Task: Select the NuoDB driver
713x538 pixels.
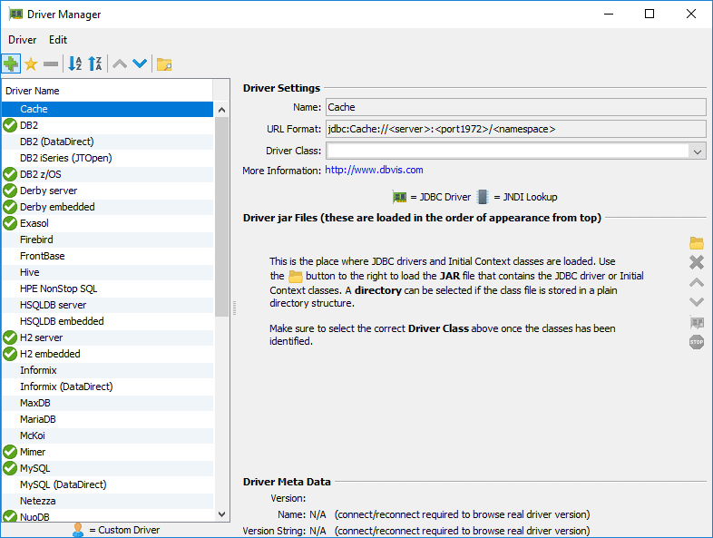Action: 107,516
